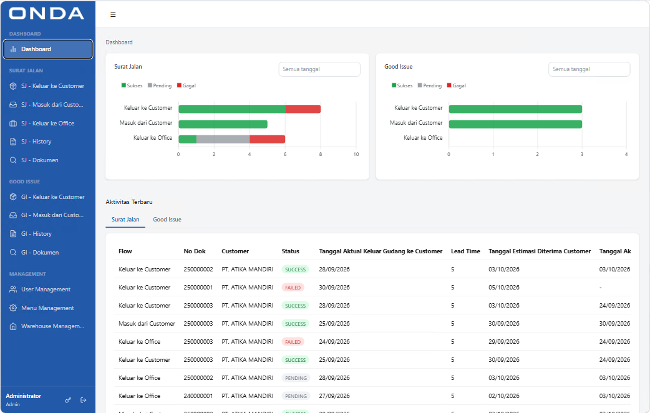Click date 27/09/2026 in table
Viewport: 650px width, 413px height.
click(334, 396)
